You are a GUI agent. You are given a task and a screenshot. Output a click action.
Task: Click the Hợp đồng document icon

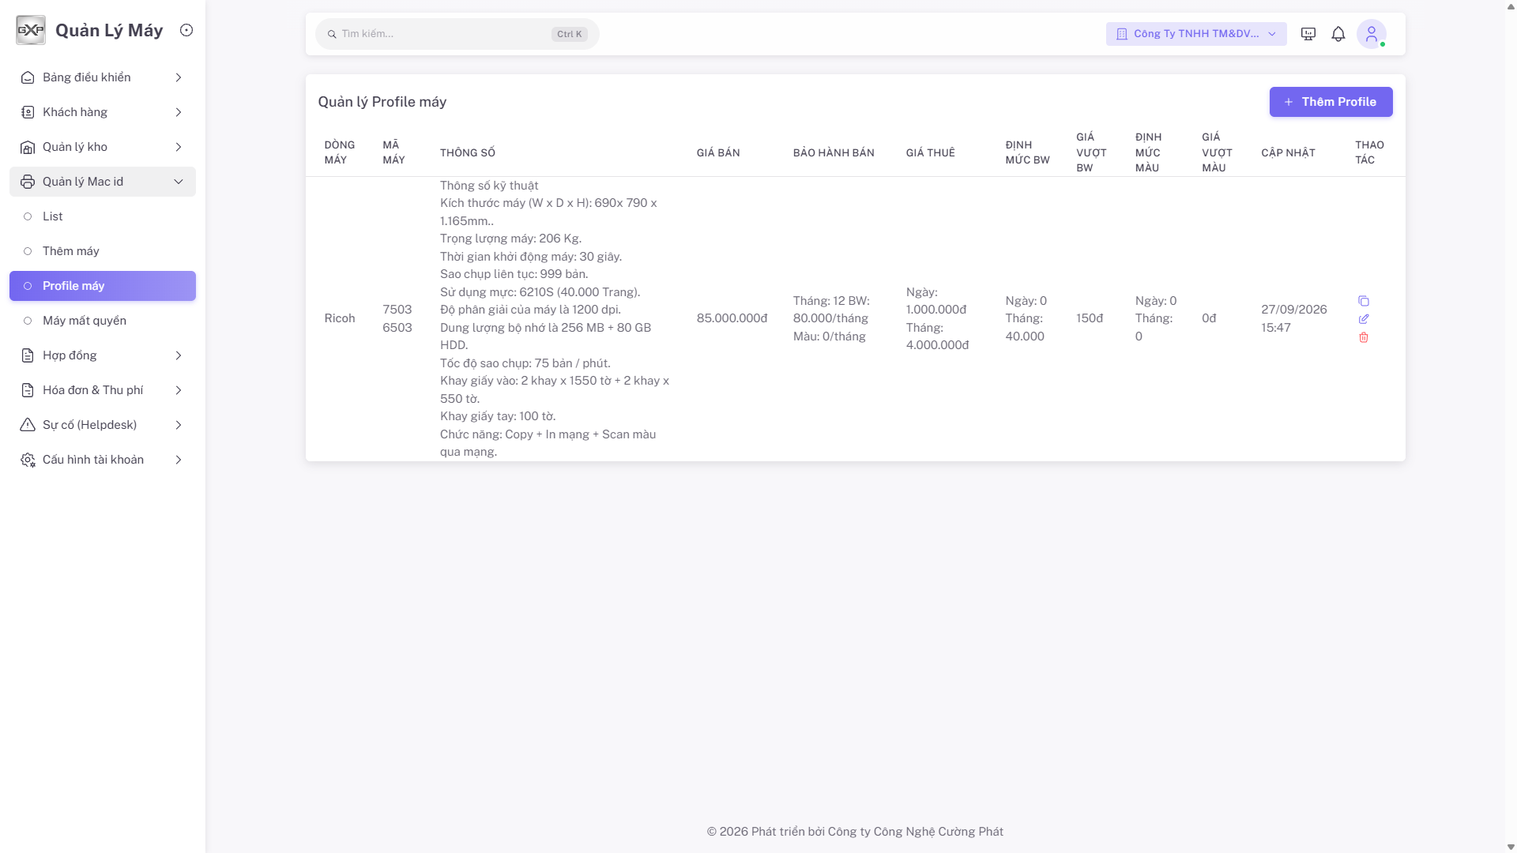[x=28, y=355]
